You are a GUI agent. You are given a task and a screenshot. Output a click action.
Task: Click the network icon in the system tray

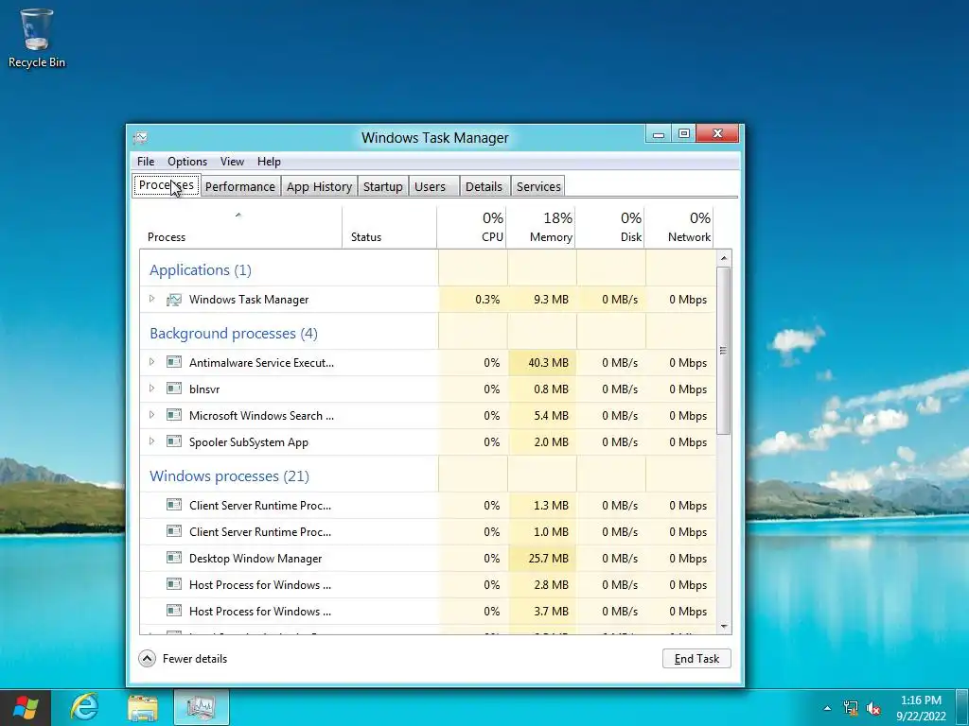851,708
